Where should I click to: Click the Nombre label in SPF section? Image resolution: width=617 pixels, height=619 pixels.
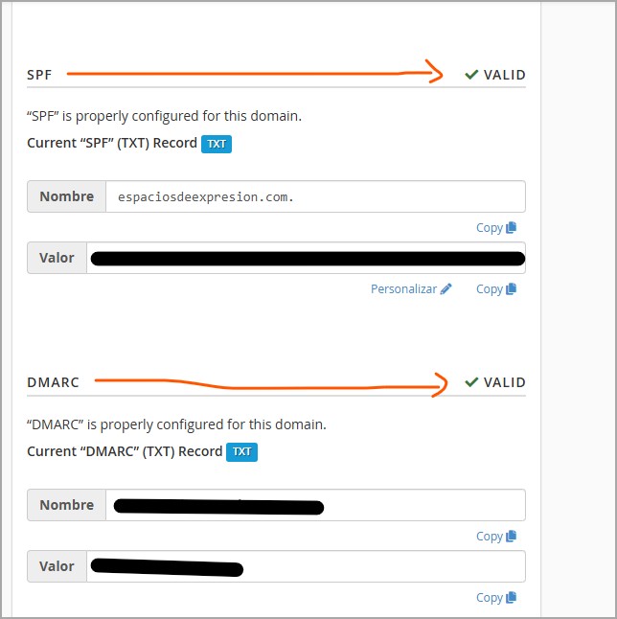pos(66,196)
